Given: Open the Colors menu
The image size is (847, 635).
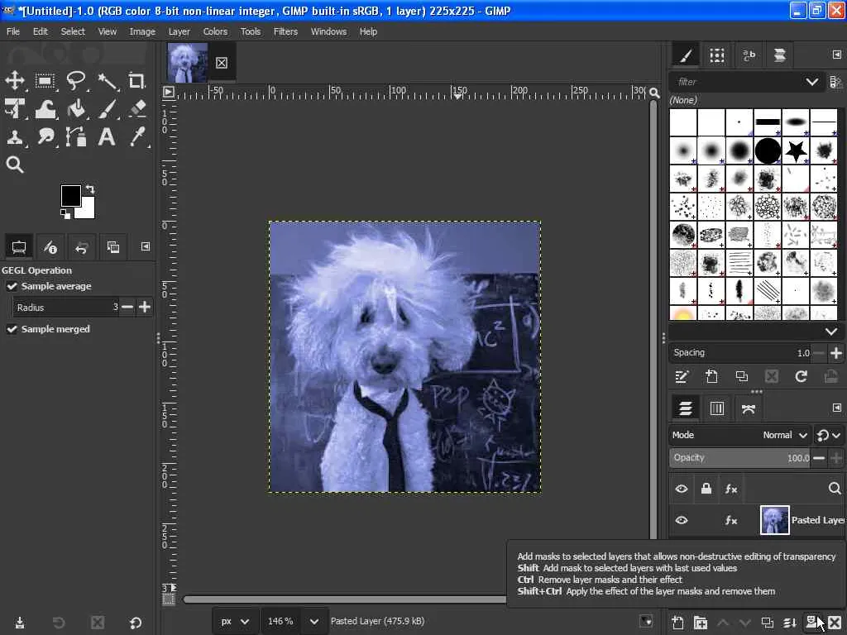Looking at the screenshot, I should [215, 31].
